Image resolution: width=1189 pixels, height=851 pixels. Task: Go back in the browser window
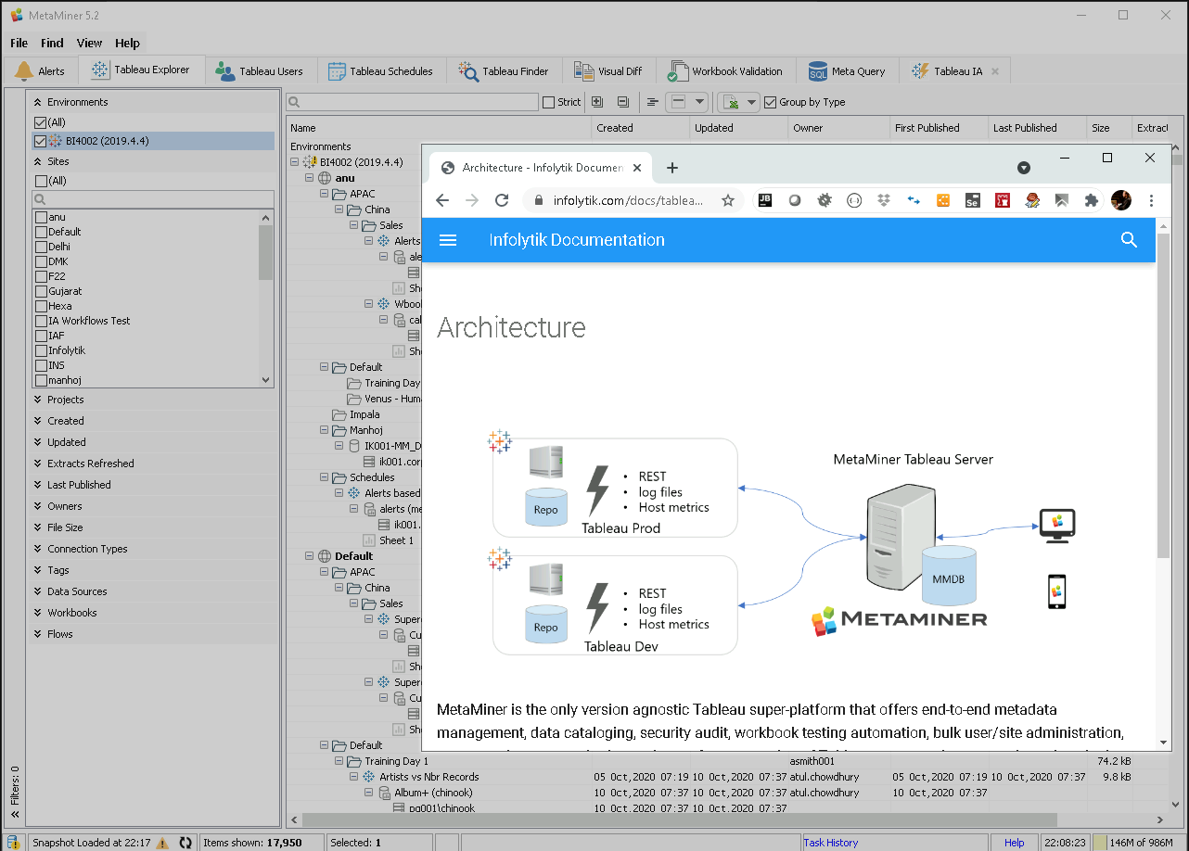442,200
